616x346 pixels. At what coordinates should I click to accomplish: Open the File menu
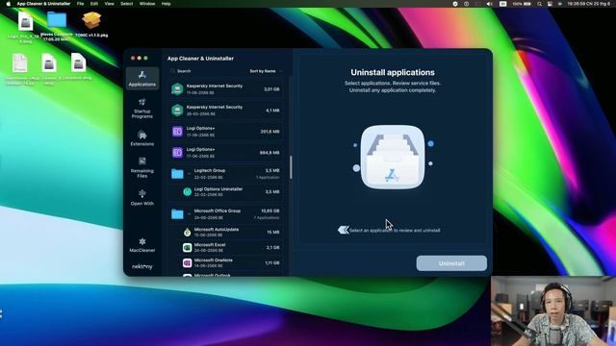pyautogui.click(x=80, y=4)
